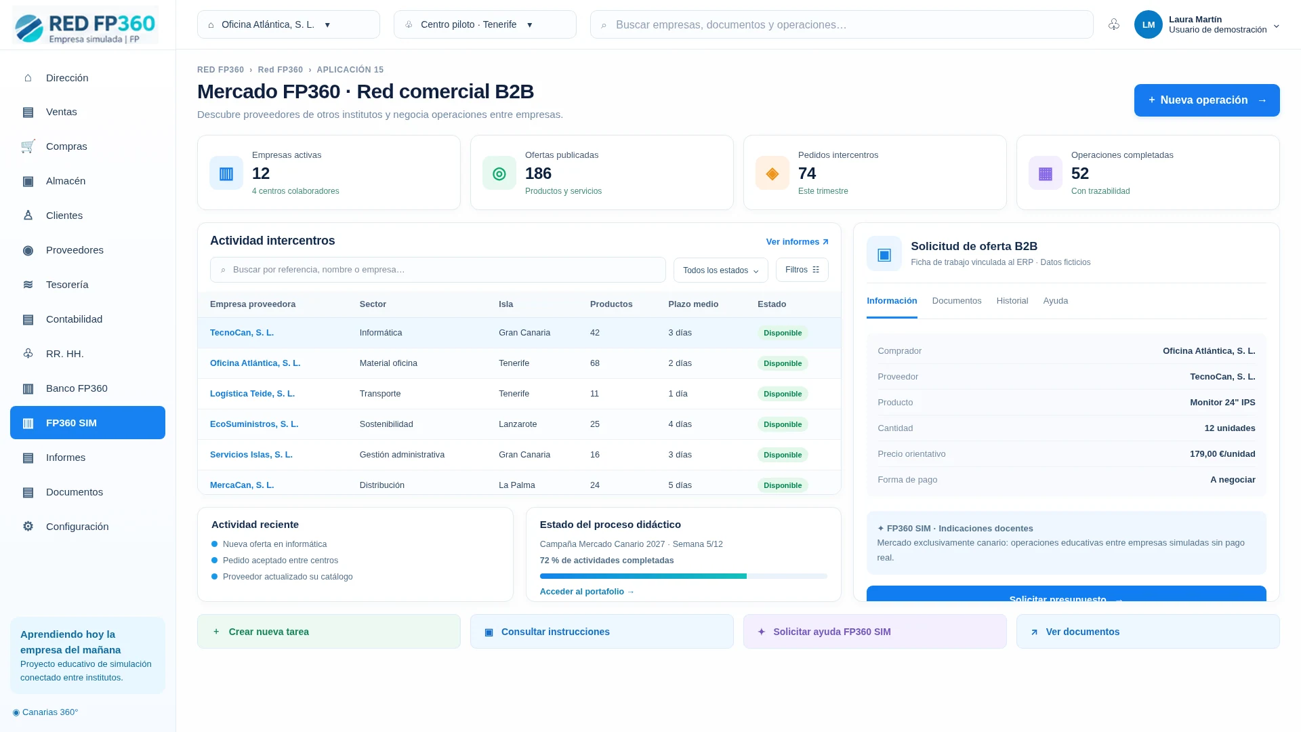1301x732 pixels.
Task: Expand the Todos los estados filter
Action: click(x=721, y=270)
